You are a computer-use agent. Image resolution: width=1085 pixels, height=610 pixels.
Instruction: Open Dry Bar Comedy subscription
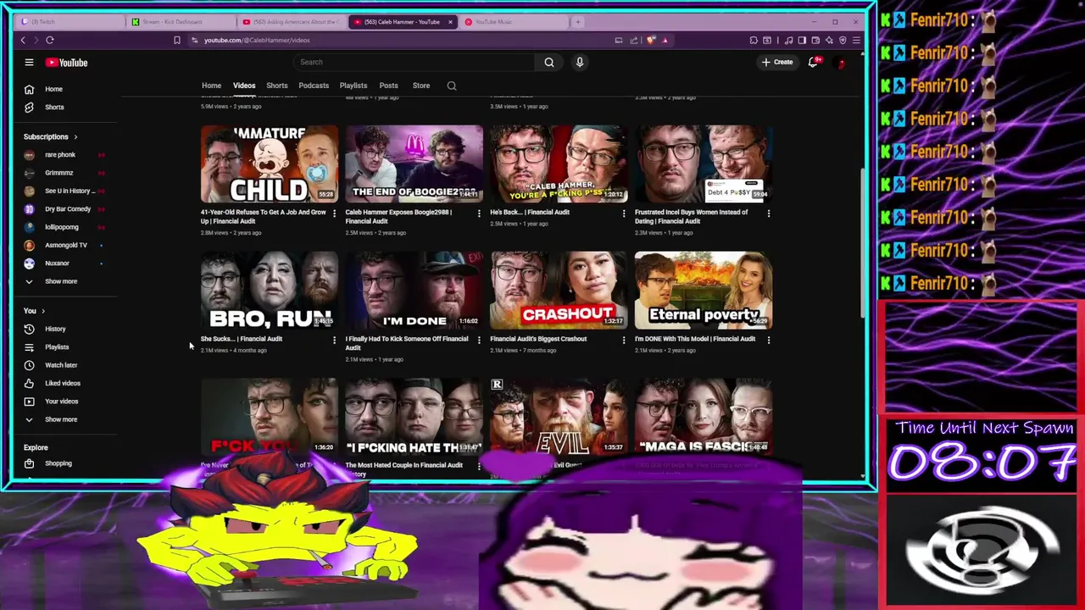[x=68, y=209]
